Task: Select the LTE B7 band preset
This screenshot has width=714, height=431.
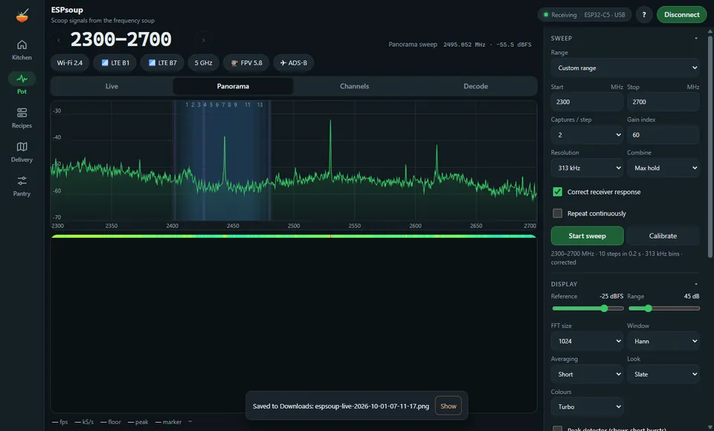Action: click(162, 63)
